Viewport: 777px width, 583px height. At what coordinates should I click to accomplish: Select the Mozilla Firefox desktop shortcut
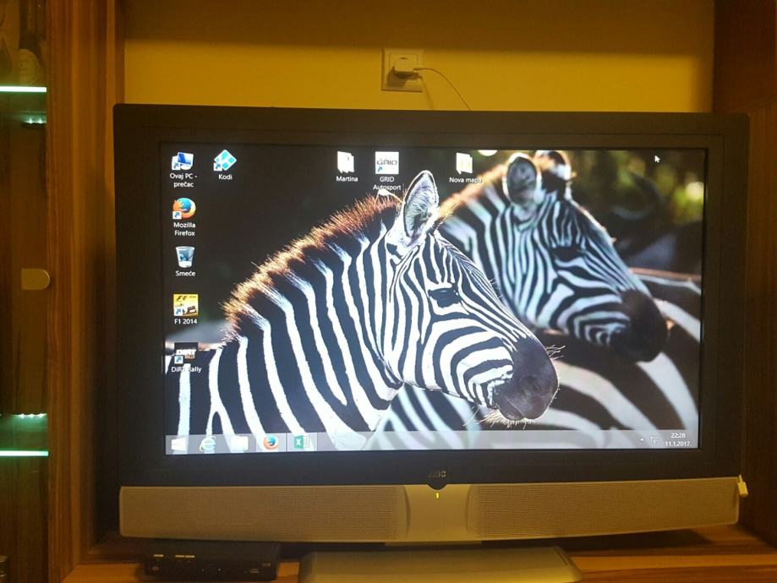click(x=183, y=217)
